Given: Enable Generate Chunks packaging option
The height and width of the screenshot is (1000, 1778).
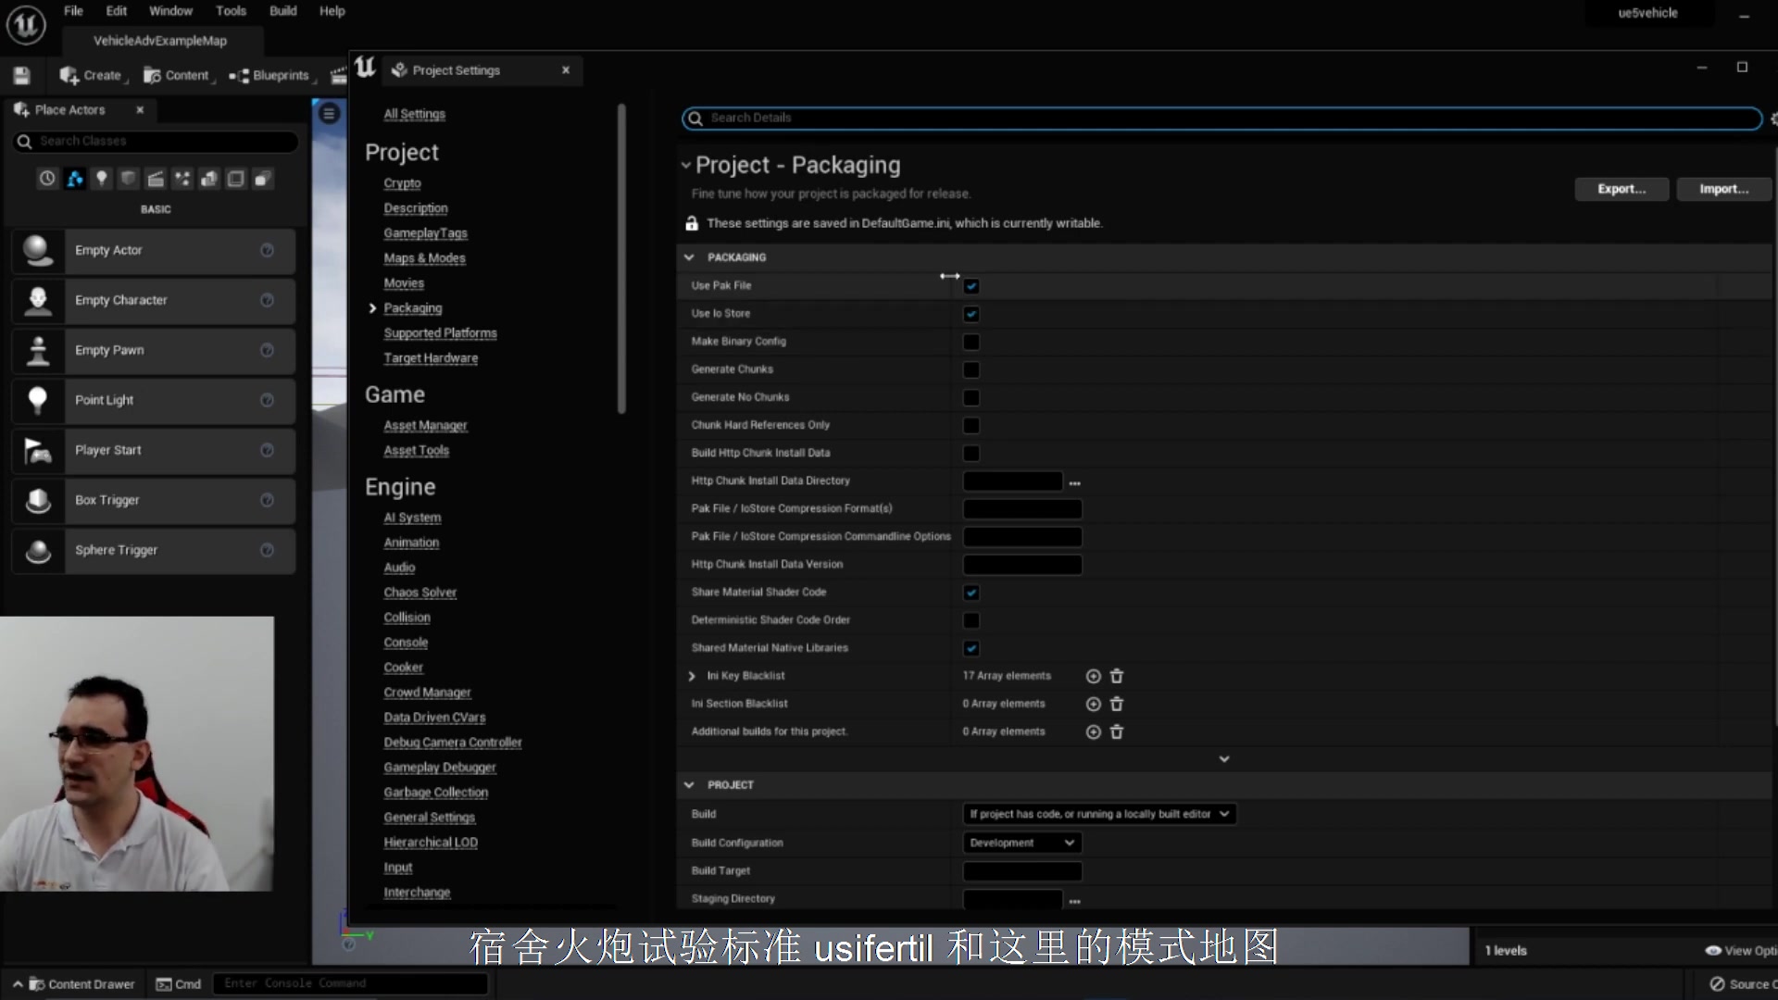Looking at the screenshot, I should pos(971,369).
